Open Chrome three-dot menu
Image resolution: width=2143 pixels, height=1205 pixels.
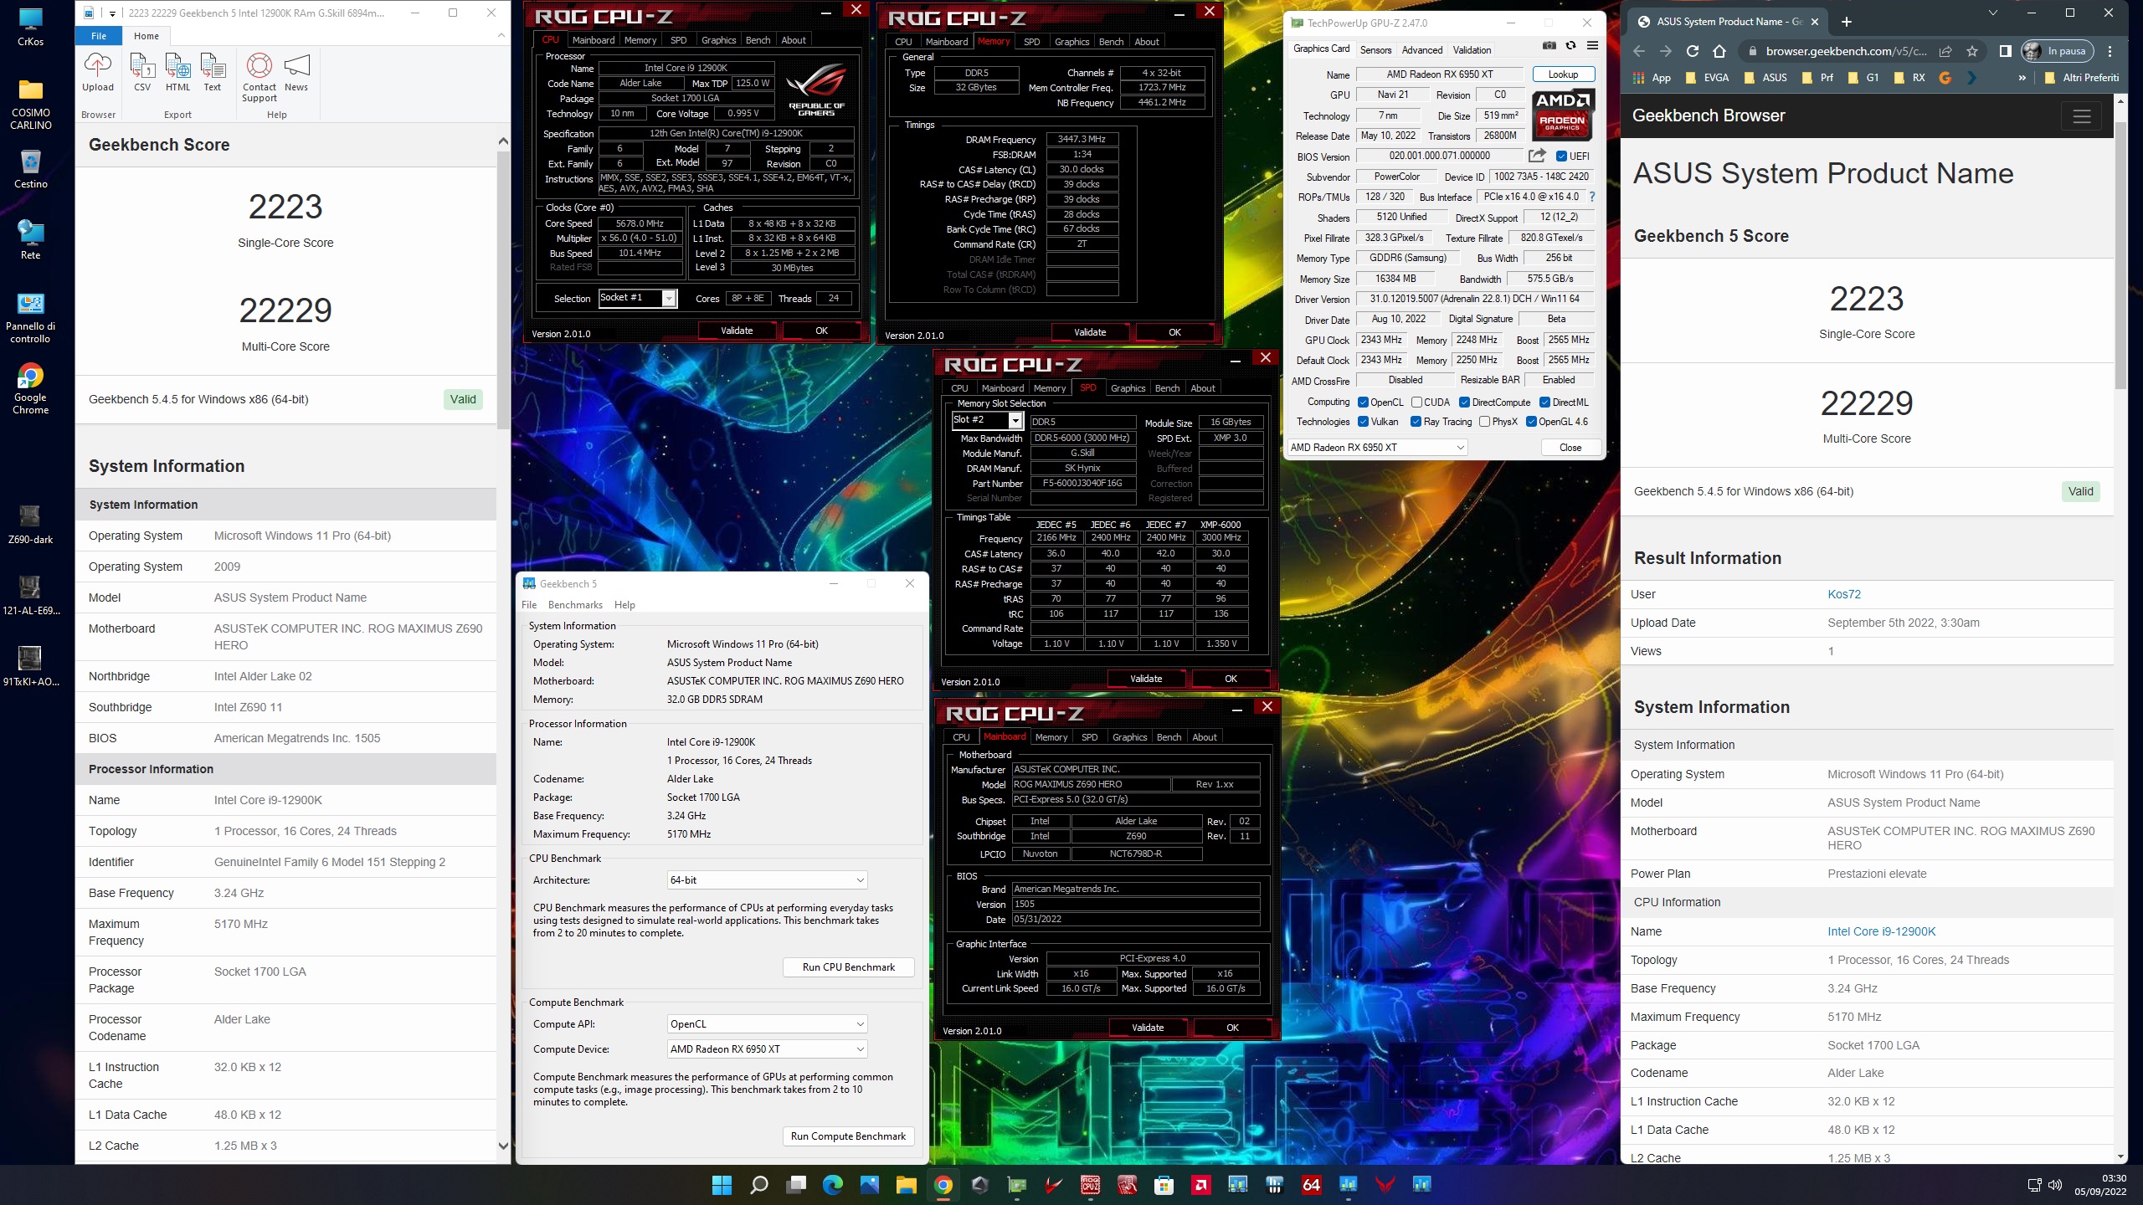tap(2110, 51)
